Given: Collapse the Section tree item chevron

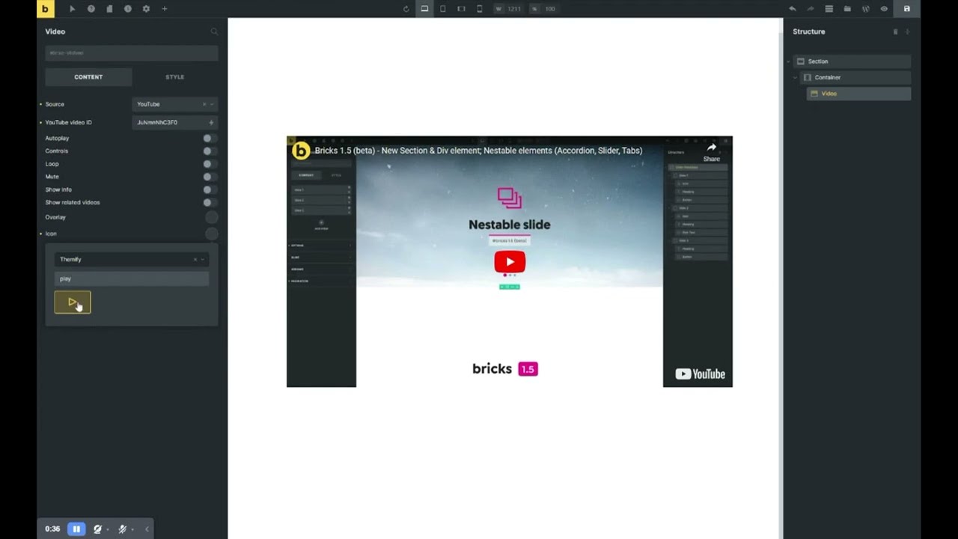Looking at the screenshot, I should (x=788, y=61).
